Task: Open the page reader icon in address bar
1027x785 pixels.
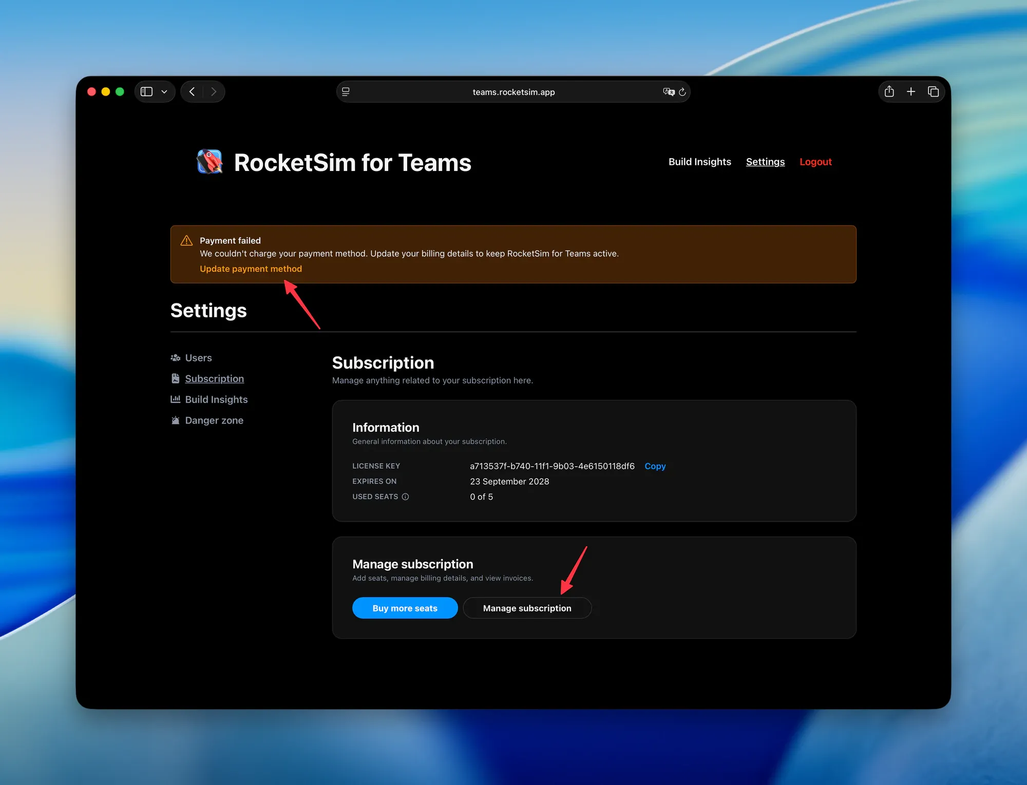Action: tap(346, 92)
